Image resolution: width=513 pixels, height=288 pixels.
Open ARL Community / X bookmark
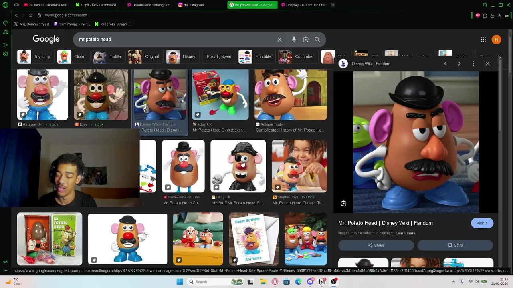[32, 24]
